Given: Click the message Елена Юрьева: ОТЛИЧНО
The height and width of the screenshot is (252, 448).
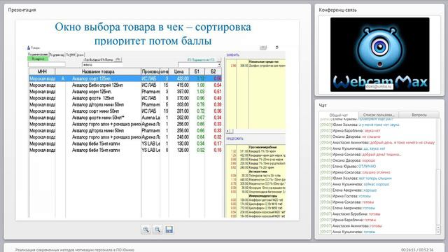Looking at the screenshot, I should [348, 167].
